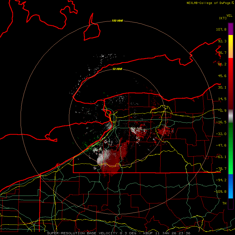This screenshot has width=235, height=235.
Task: Select the 107.8 scale value
Action: pos(221,29)
